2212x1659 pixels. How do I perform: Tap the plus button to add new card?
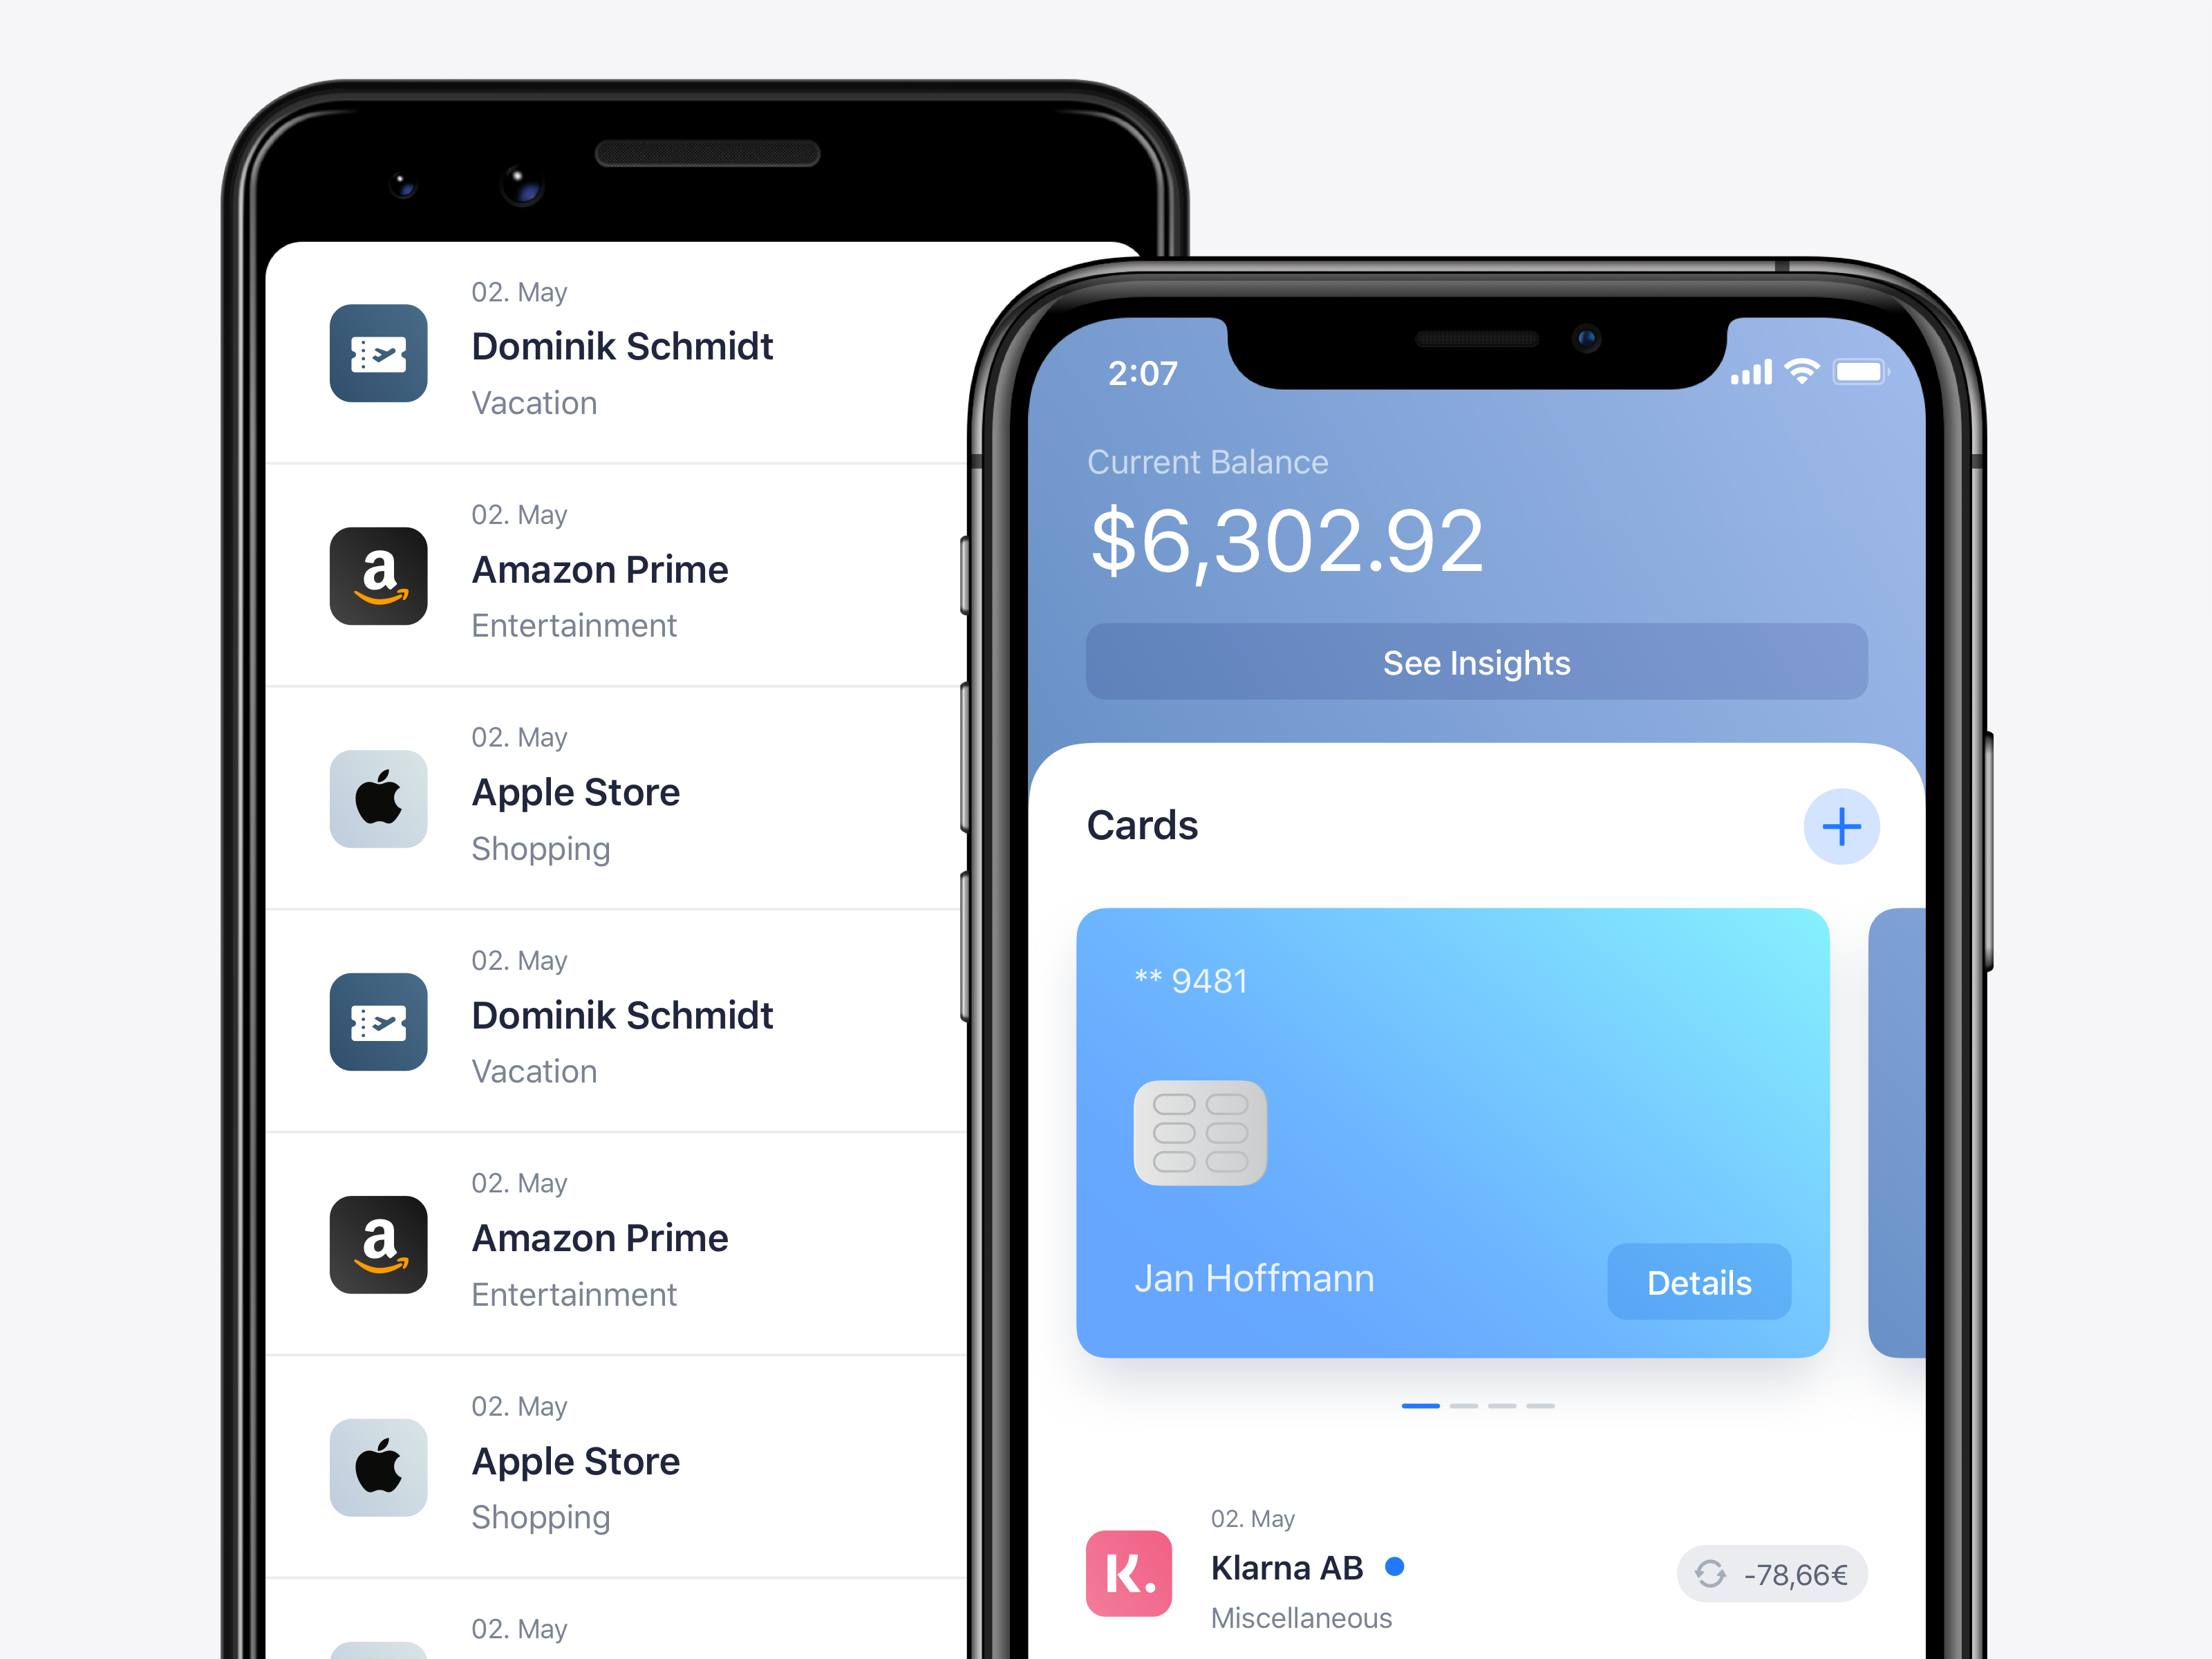click(x=1843, y=827)
